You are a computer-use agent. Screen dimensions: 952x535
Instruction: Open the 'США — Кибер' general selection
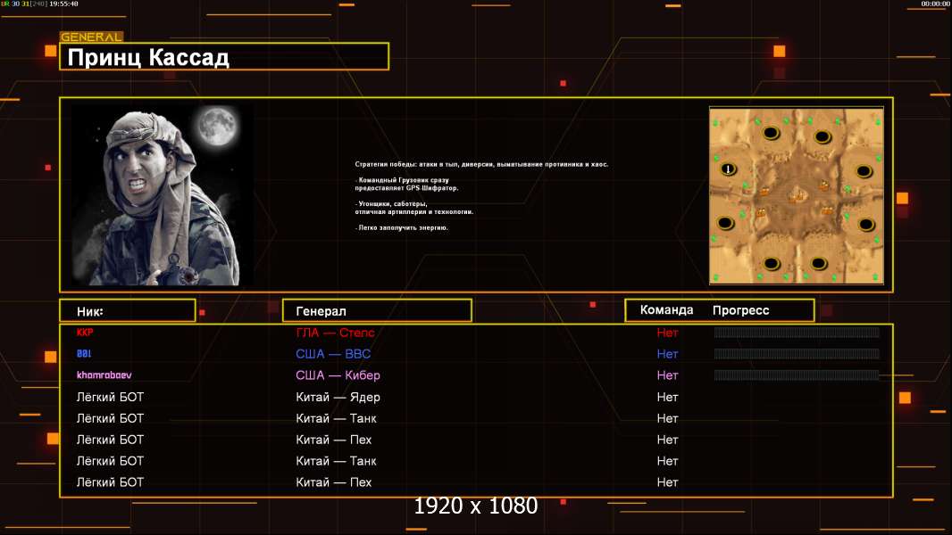pos(337,375)
